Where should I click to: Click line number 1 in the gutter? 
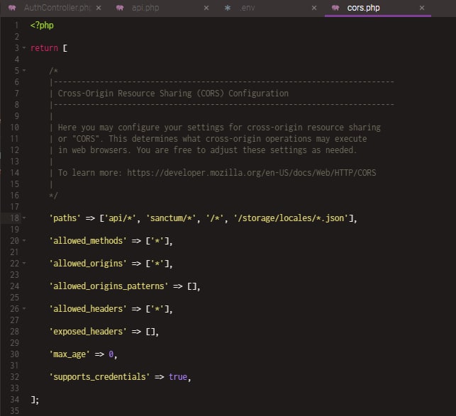[16, 26]
